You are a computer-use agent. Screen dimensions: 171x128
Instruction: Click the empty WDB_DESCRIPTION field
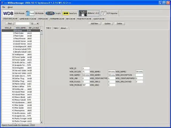click(x=139, y=75)
